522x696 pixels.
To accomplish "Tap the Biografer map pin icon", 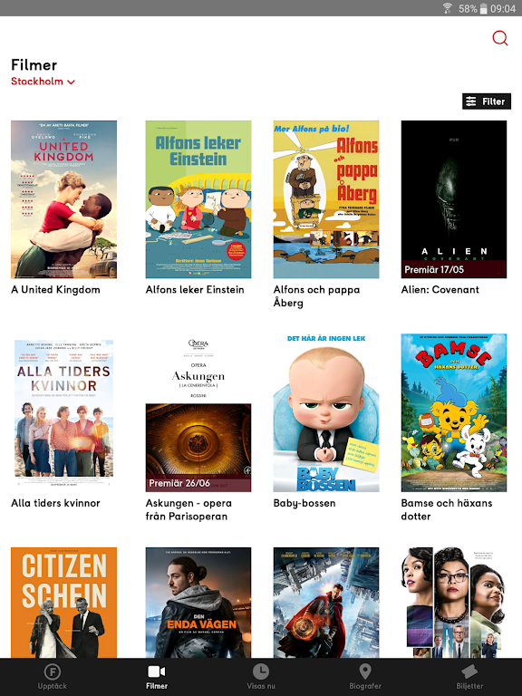I will (365, 672).
